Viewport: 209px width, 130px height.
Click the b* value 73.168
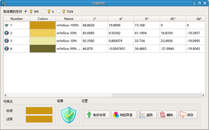140,25
